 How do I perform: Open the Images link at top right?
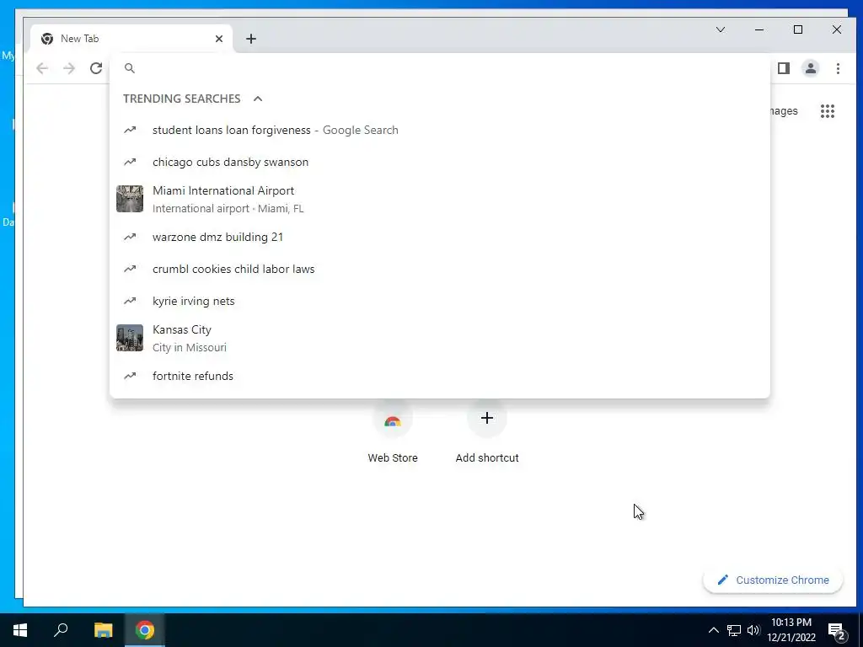coord(784,111)
